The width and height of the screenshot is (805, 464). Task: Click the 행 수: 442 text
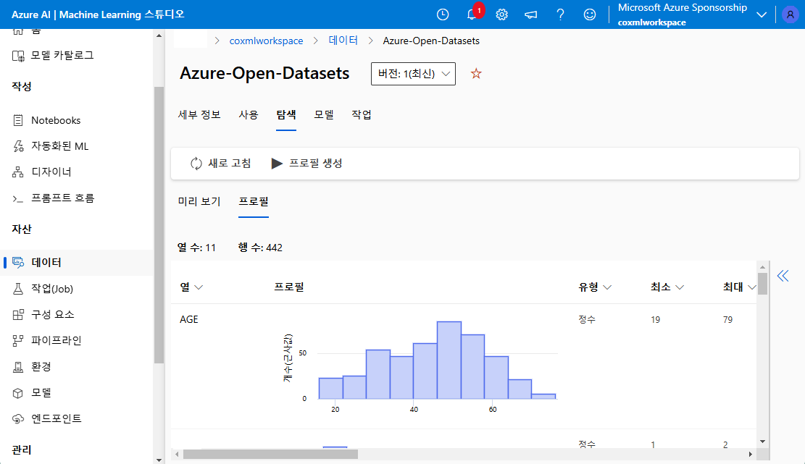coord(260,248)
